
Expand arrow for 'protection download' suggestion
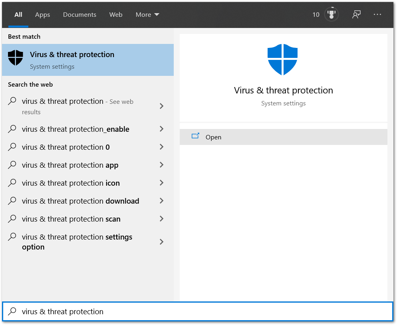(x=161, y=201)
